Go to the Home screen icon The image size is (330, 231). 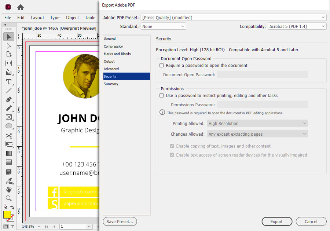tap(21, 7)
